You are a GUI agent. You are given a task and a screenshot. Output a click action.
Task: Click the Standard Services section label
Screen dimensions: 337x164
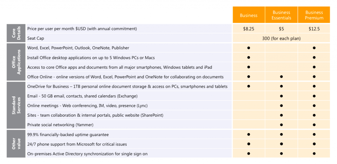click(16, 105)
